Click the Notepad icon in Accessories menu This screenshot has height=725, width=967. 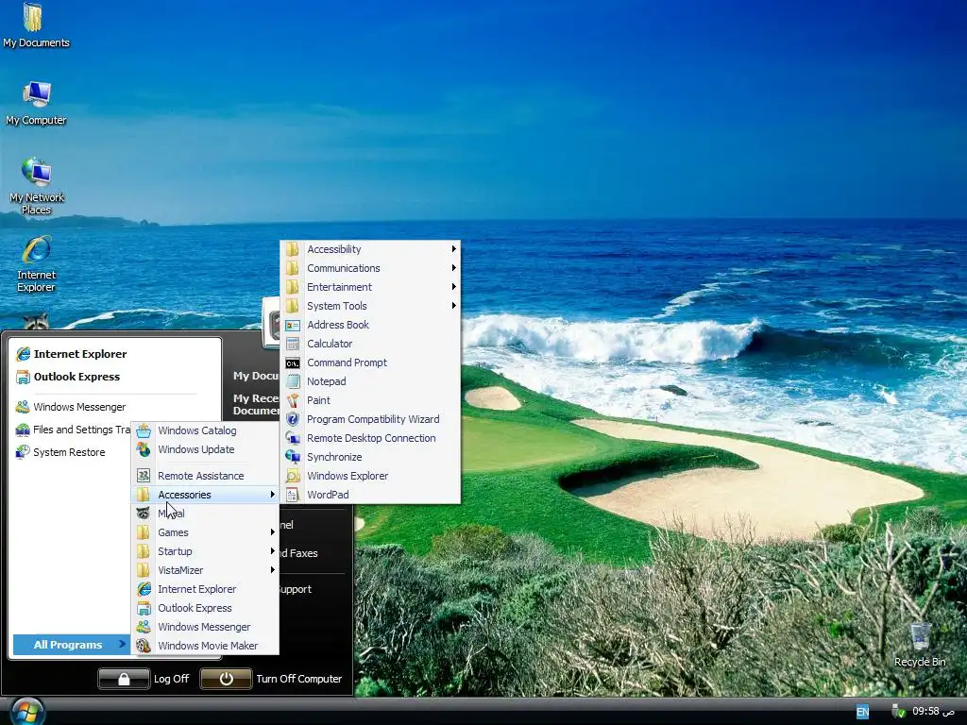point(293,381)
